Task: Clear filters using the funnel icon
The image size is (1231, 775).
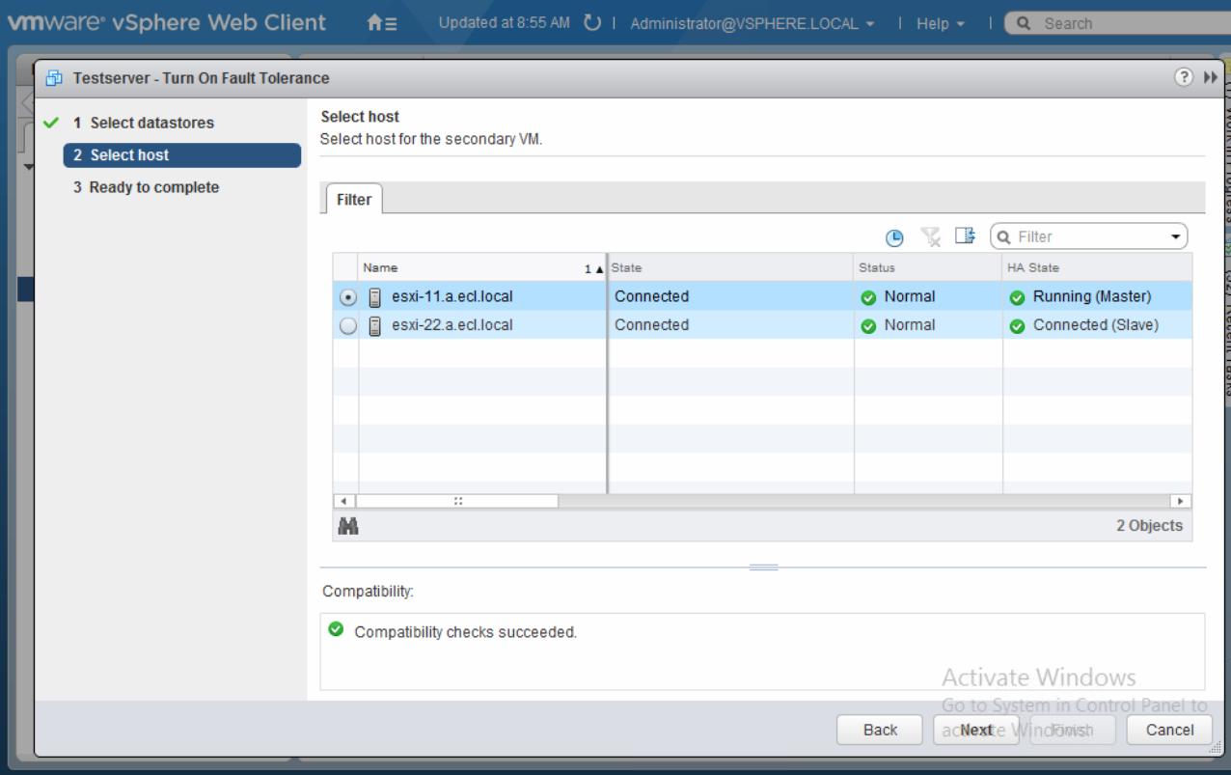Action: pos(930,236)
